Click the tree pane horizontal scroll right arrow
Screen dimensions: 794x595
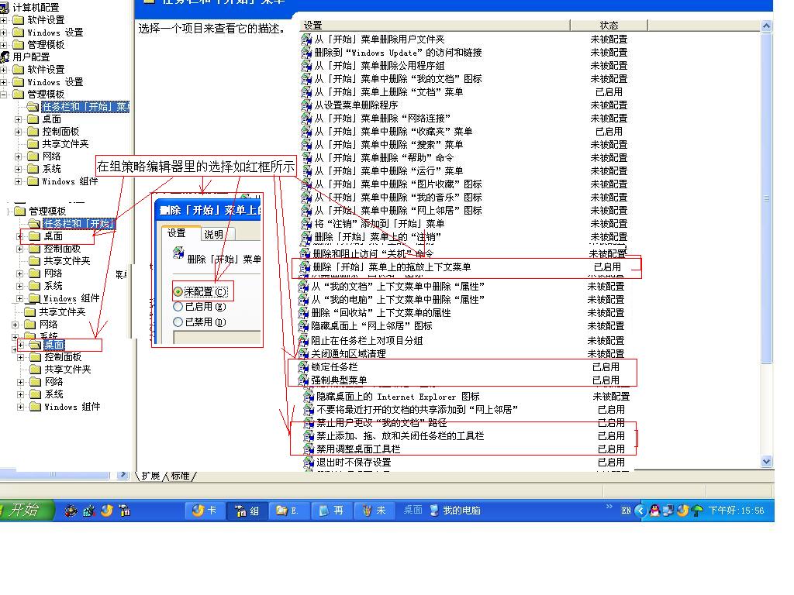[123, 475]
